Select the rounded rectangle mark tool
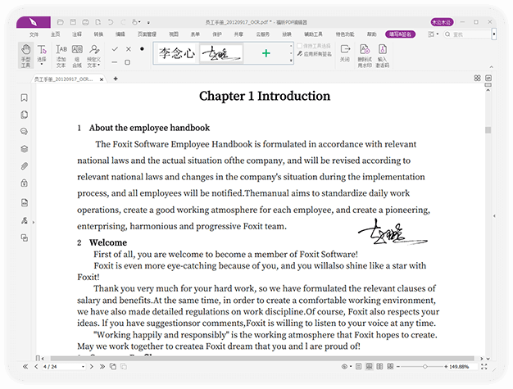513x389 pixels. point(128,62)
